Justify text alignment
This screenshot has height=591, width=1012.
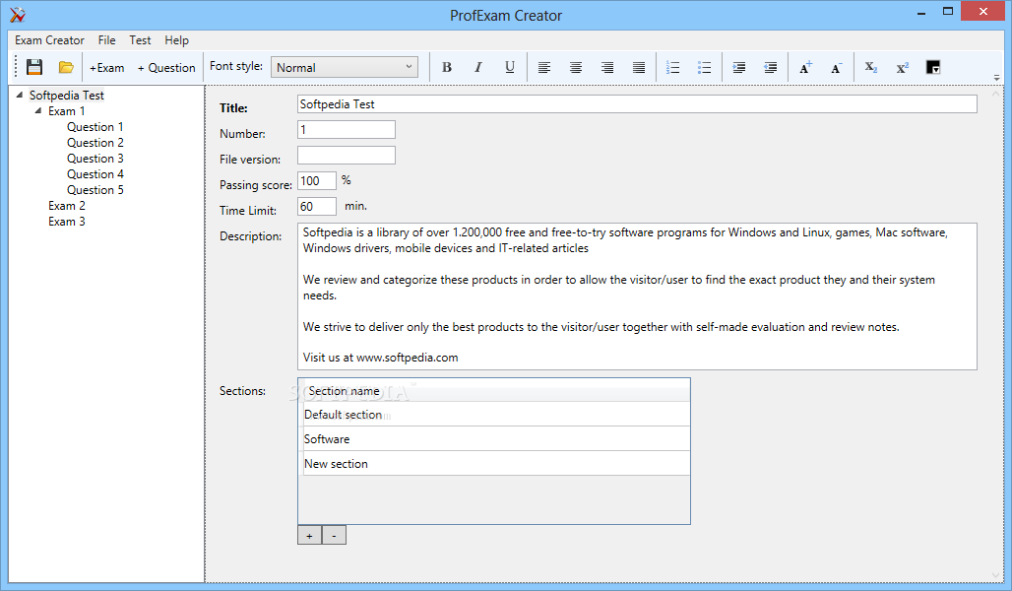coord(639,67)
